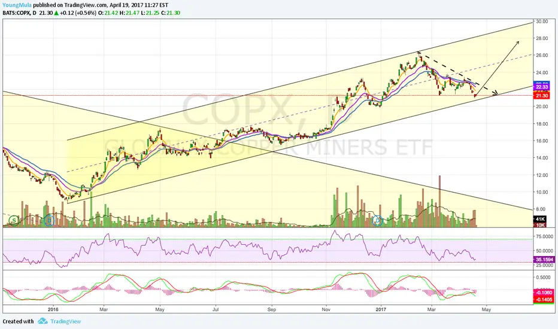The width and height of the screenshot is (558, 329).
Task: Select the BATS:COPX, D symbol label
Action: click(x=19, y=13)
